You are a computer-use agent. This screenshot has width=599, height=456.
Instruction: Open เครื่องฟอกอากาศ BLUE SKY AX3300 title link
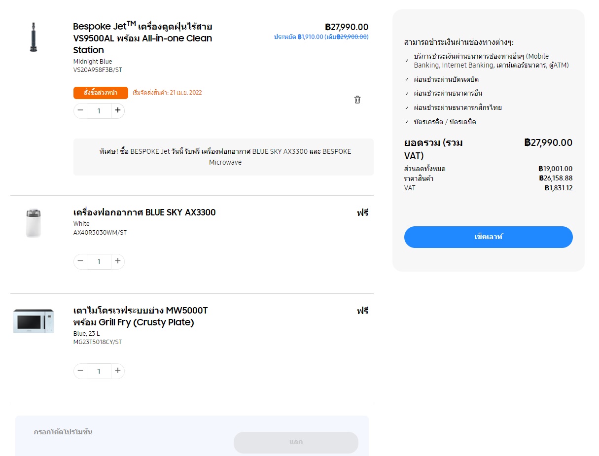point(144,212)
